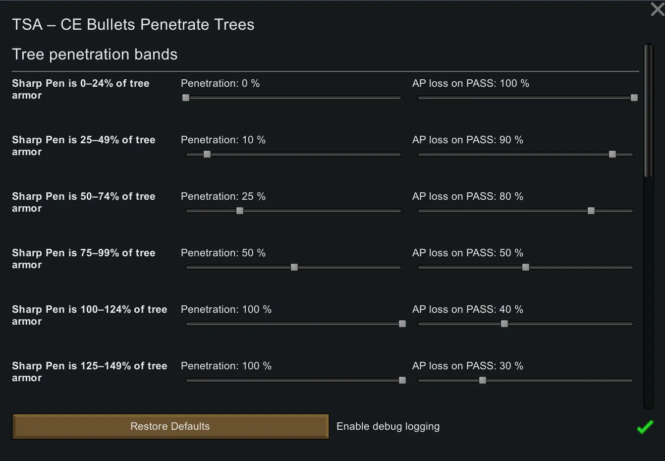Click the vertical scrollbar thumb
This screenshot has height=461, width=665.
click(x=649, y=111)
